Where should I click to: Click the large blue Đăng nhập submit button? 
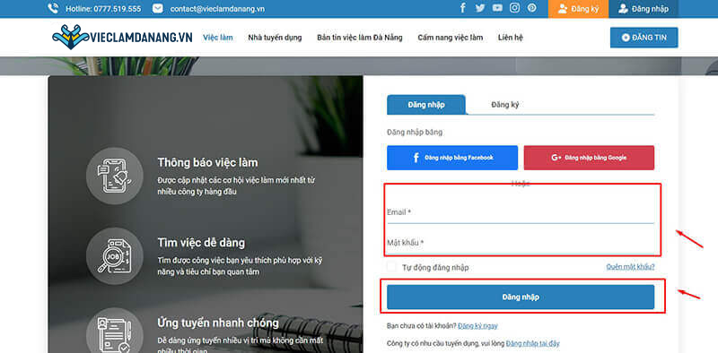coord(521,297)
